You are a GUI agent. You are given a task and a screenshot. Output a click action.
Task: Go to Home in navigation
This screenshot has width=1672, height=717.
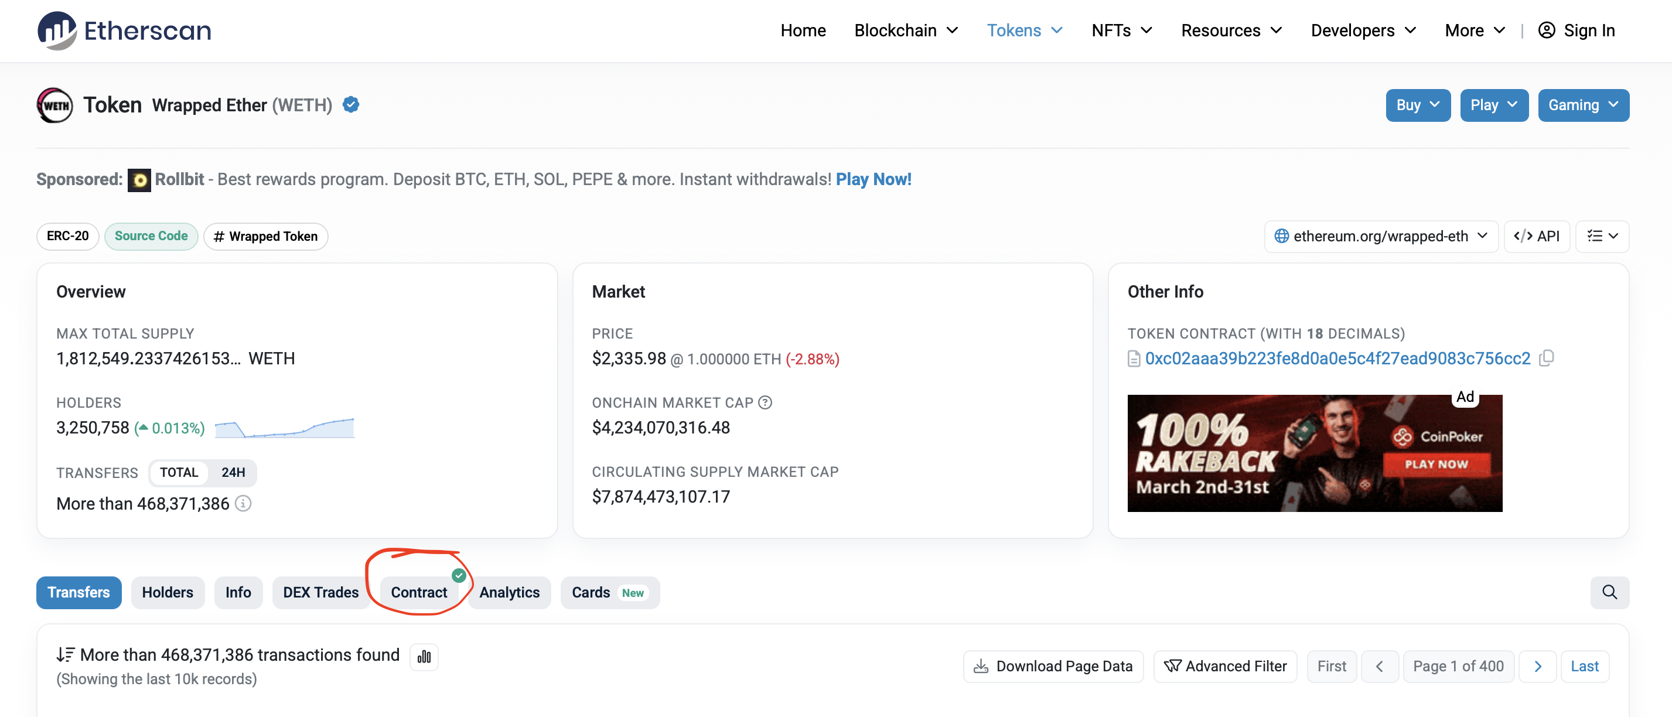(x=803, y=30)
